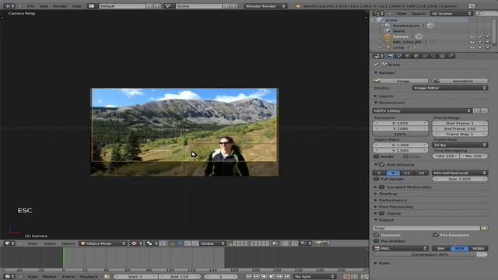Open the Physics properties tab icon
This screenshot has height=280, width=498.
[451, 56]
